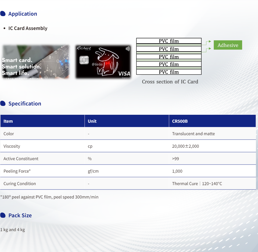Click the Cross section of IC Card caption
This screenshot has width=258, height=252.
tap(170, 82)
